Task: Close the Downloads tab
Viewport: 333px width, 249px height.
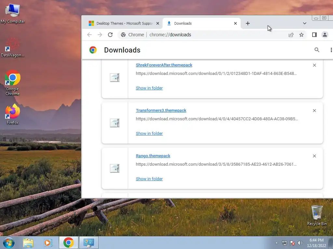Action: point(235,23)
